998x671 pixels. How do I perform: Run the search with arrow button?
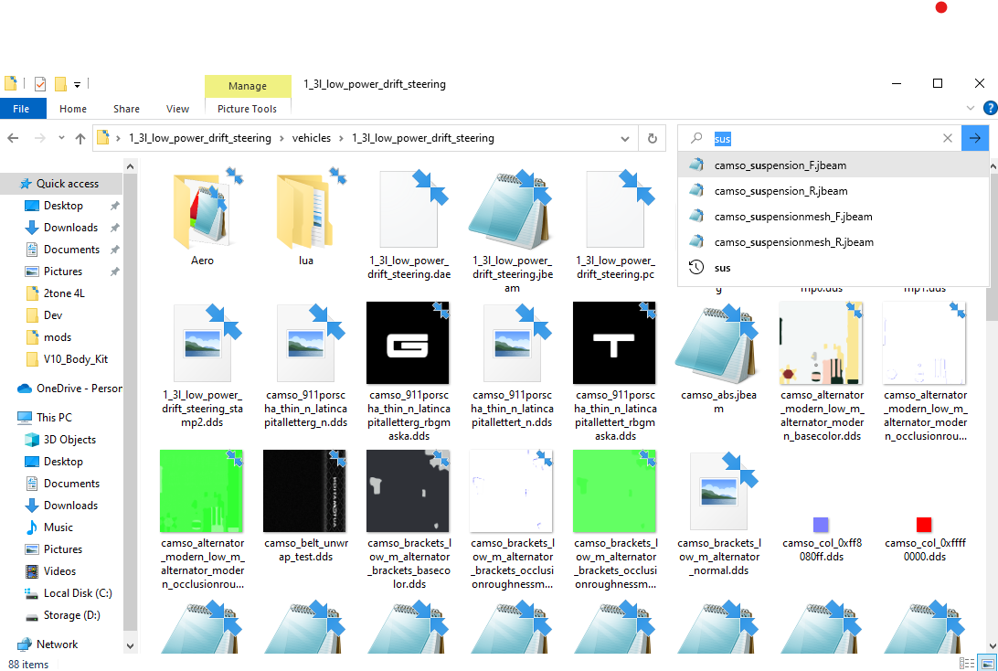coord(974,138)
